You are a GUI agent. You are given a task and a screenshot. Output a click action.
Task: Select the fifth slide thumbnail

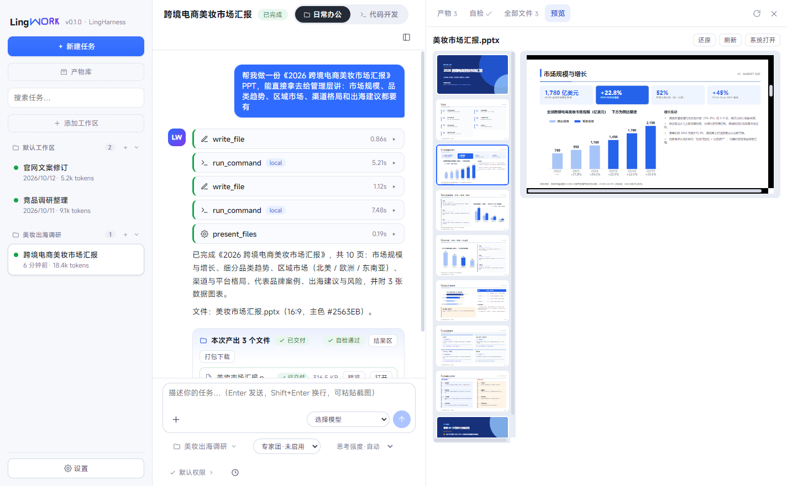pos(473,255)
